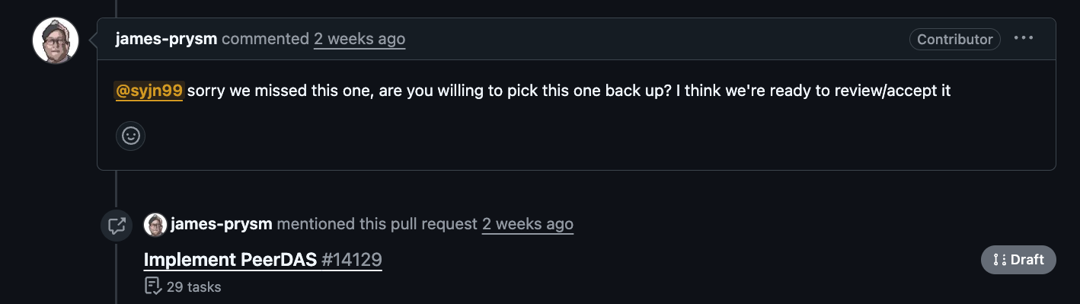Click the mention event's '2 weeks ago' timestamp
This screenshot has width=1080, height=304.
(x=528, y=224)
